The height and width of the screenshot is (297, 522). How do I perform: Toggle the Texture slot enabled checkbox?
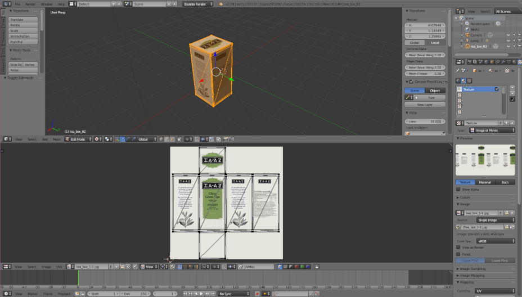(x=497, y=89)
